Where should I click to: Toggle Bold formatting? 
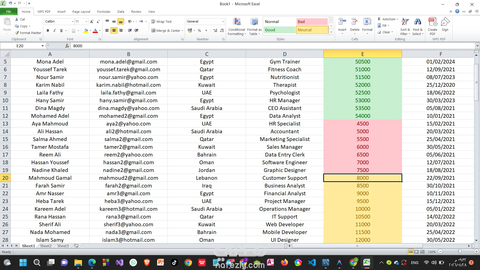coord(48,30)
